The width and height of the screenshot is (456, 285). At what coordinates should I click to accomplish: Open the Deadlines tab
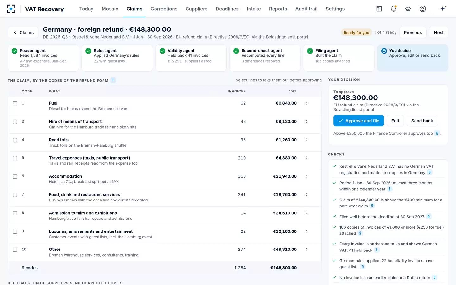(227, 9)
